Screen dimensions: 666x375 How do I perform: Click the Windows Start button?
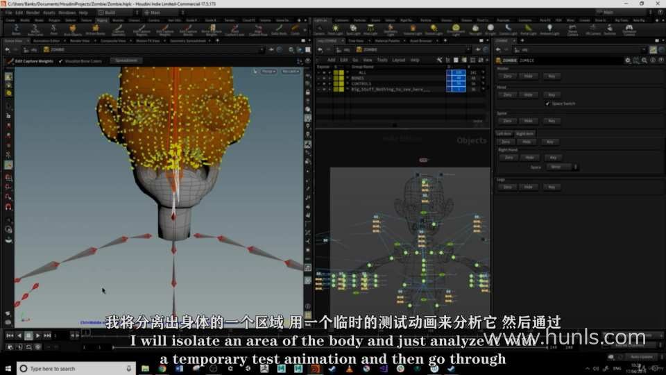tap(8, 369)
